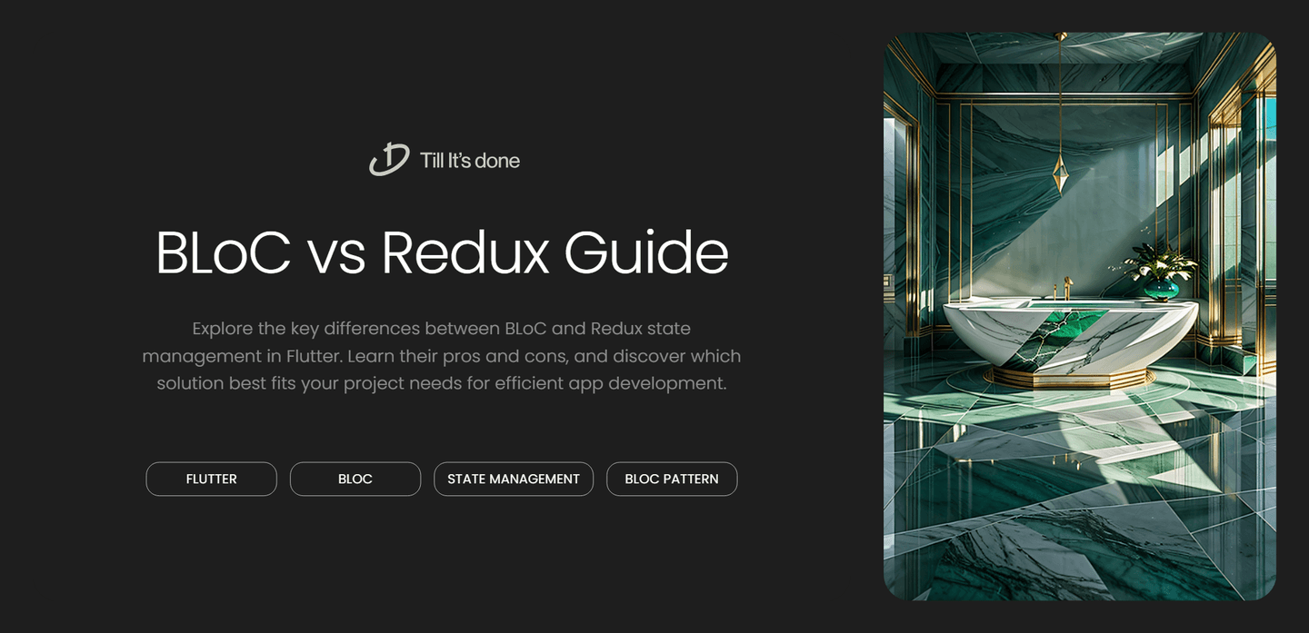Click the gold diamond pendant lamp in image

(x=1060, y=173)
